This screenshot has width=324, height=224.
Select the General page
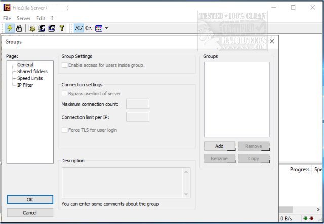[25, 65]
